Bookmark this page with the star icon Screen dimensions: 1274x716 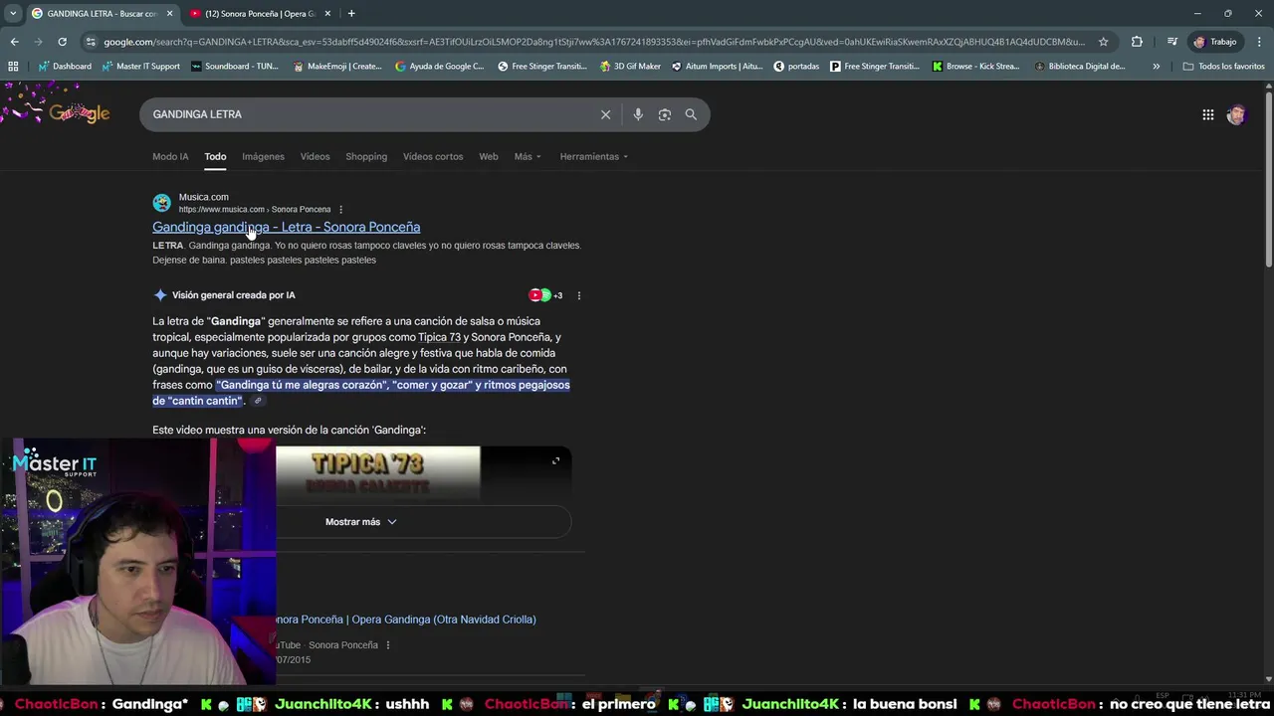point(1104,42)
